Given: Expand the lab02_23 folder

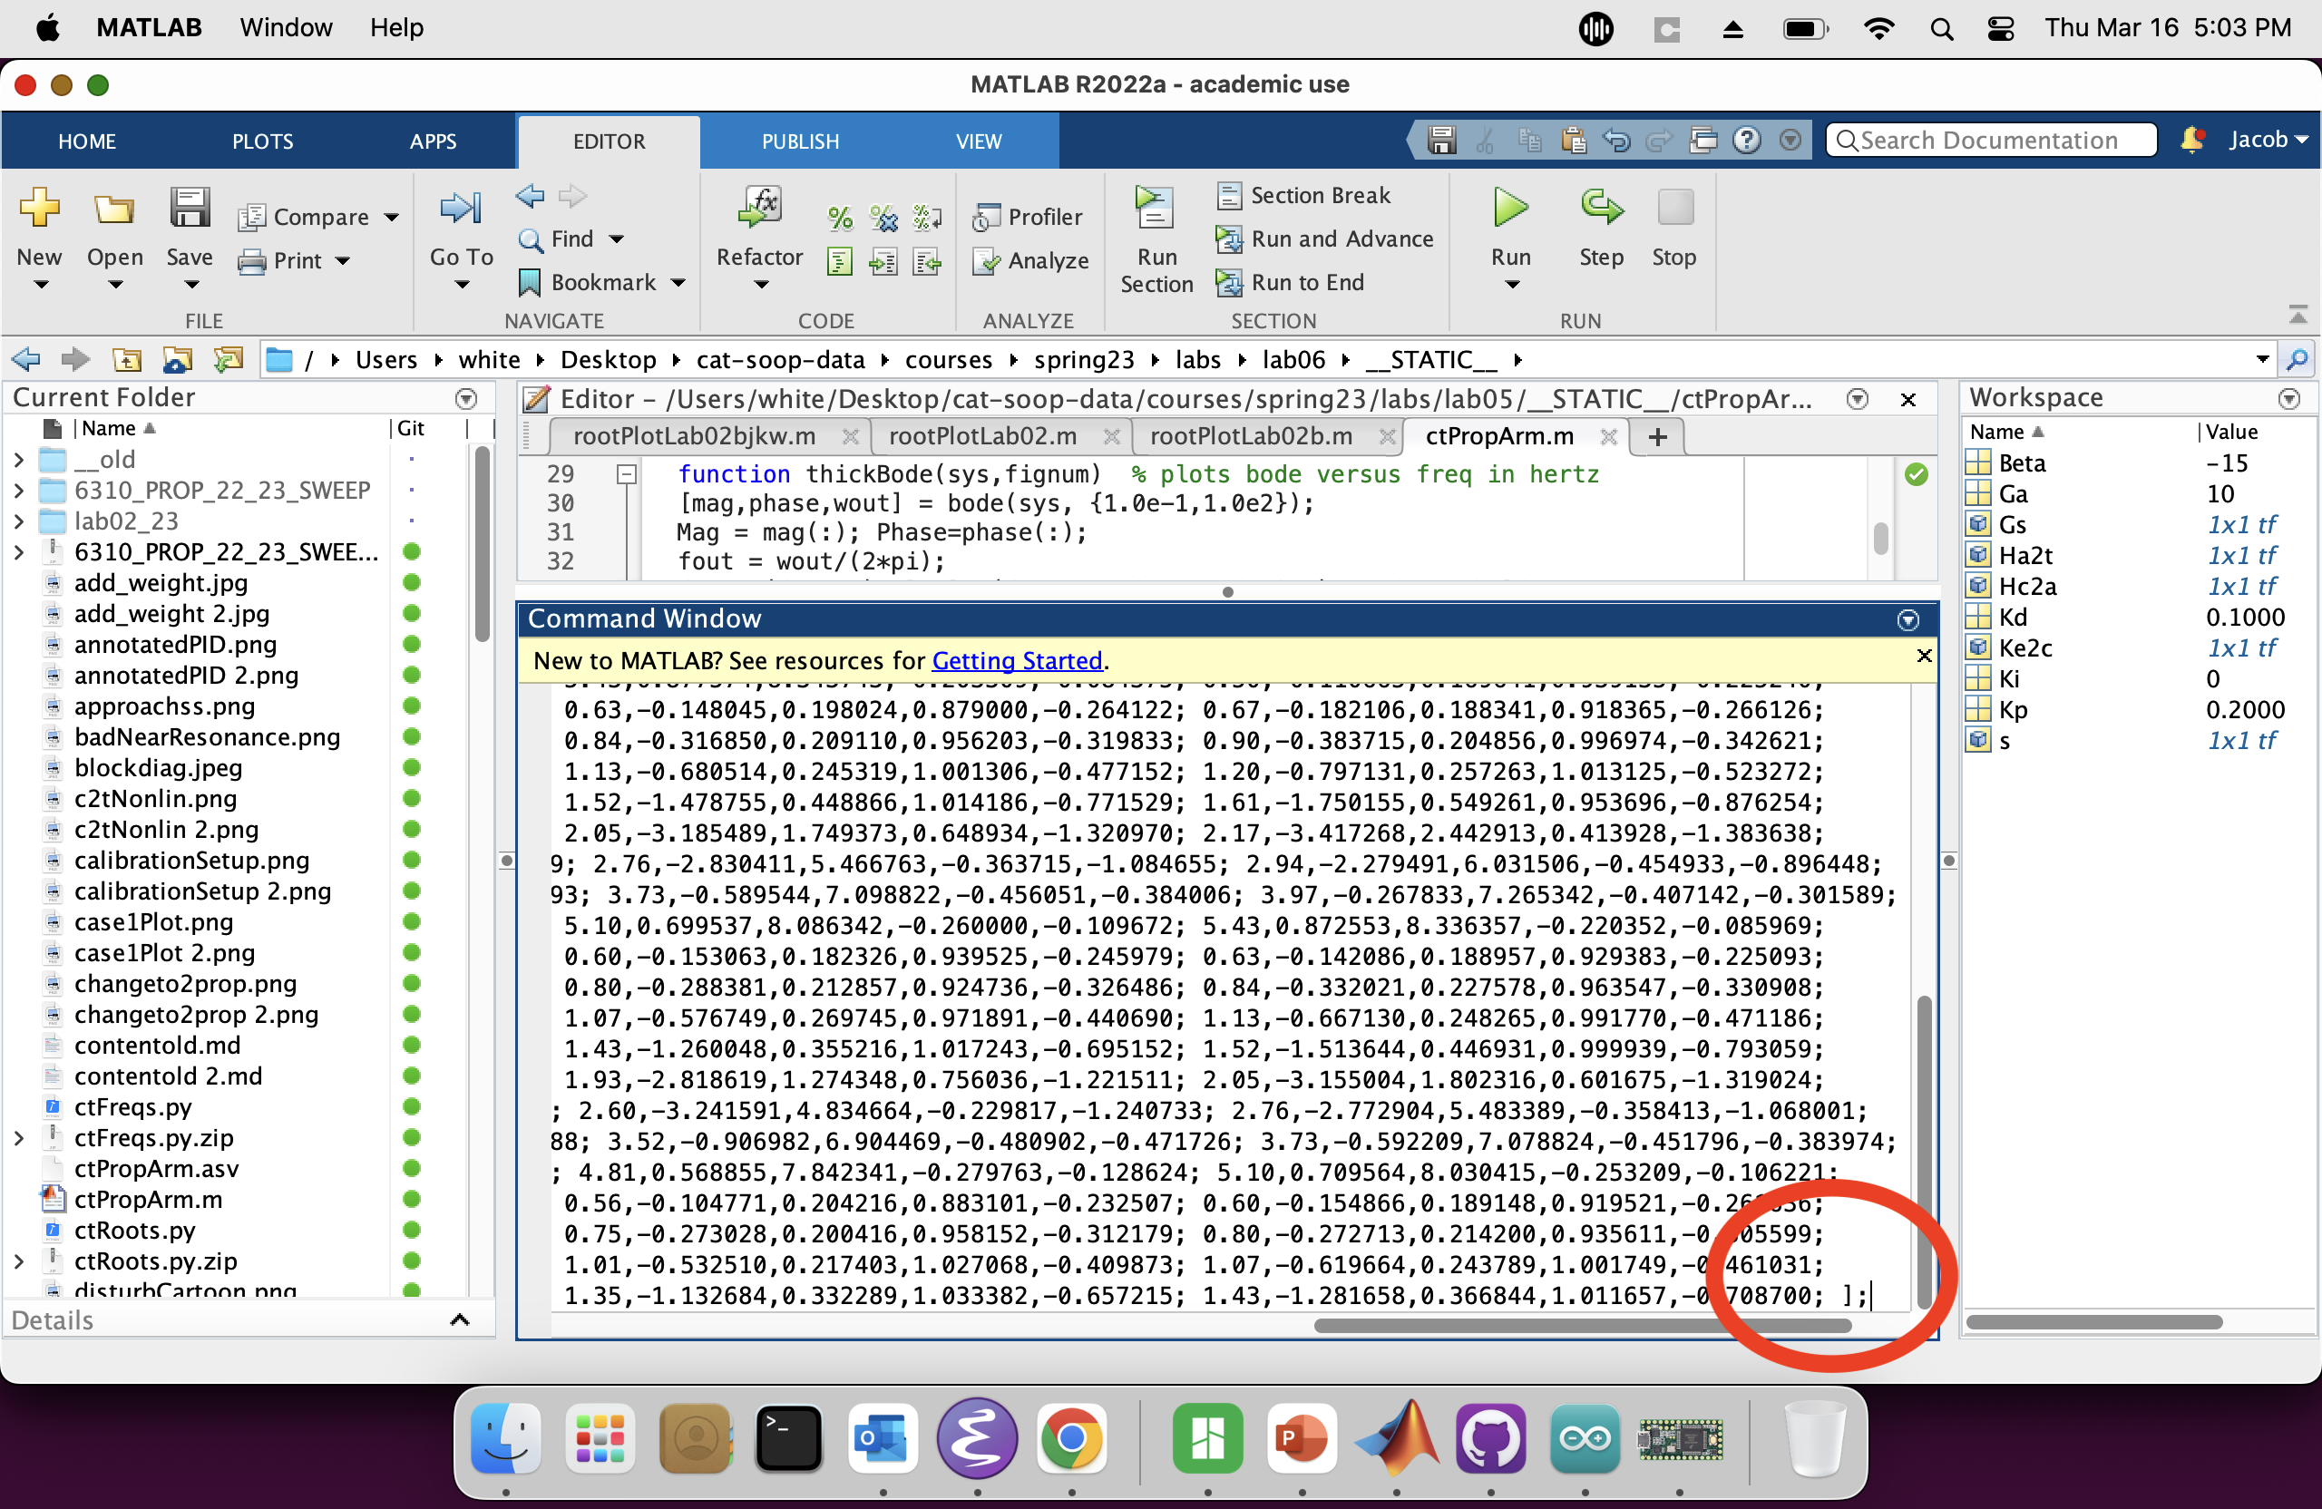Looking at the screenshot, I should (18, 521).
